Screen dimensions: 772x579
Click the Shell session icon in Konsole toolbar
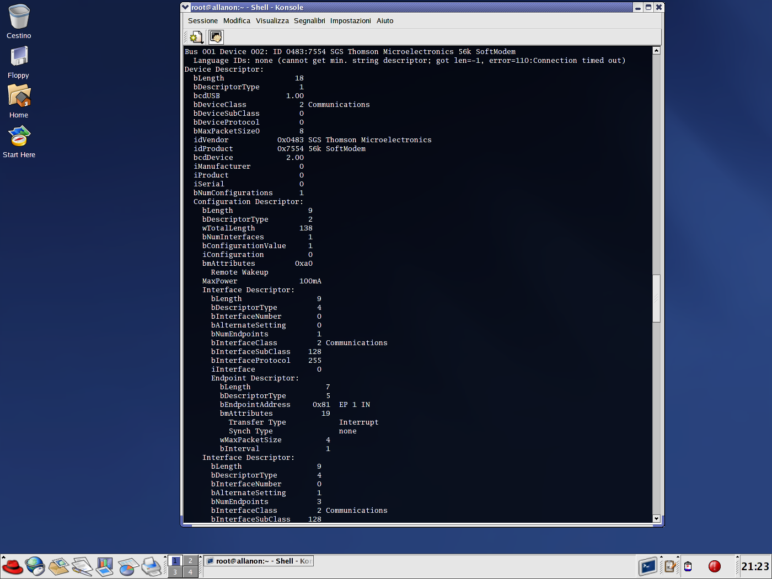tap(216, 37)
